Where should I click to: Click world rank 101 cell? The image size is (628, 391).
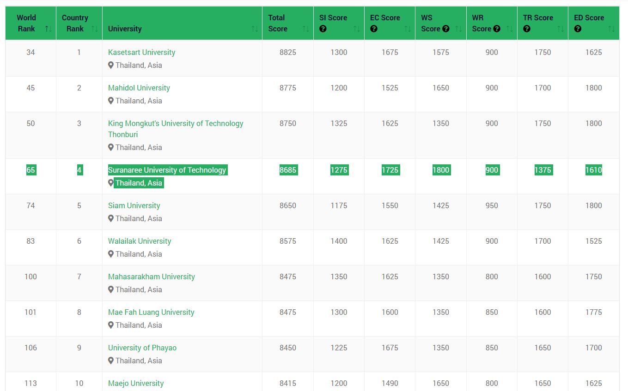(30, 312)
